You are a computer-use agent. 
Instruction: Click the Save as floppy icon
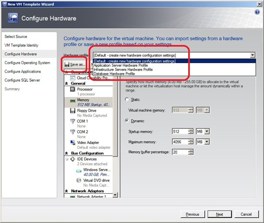67,65
